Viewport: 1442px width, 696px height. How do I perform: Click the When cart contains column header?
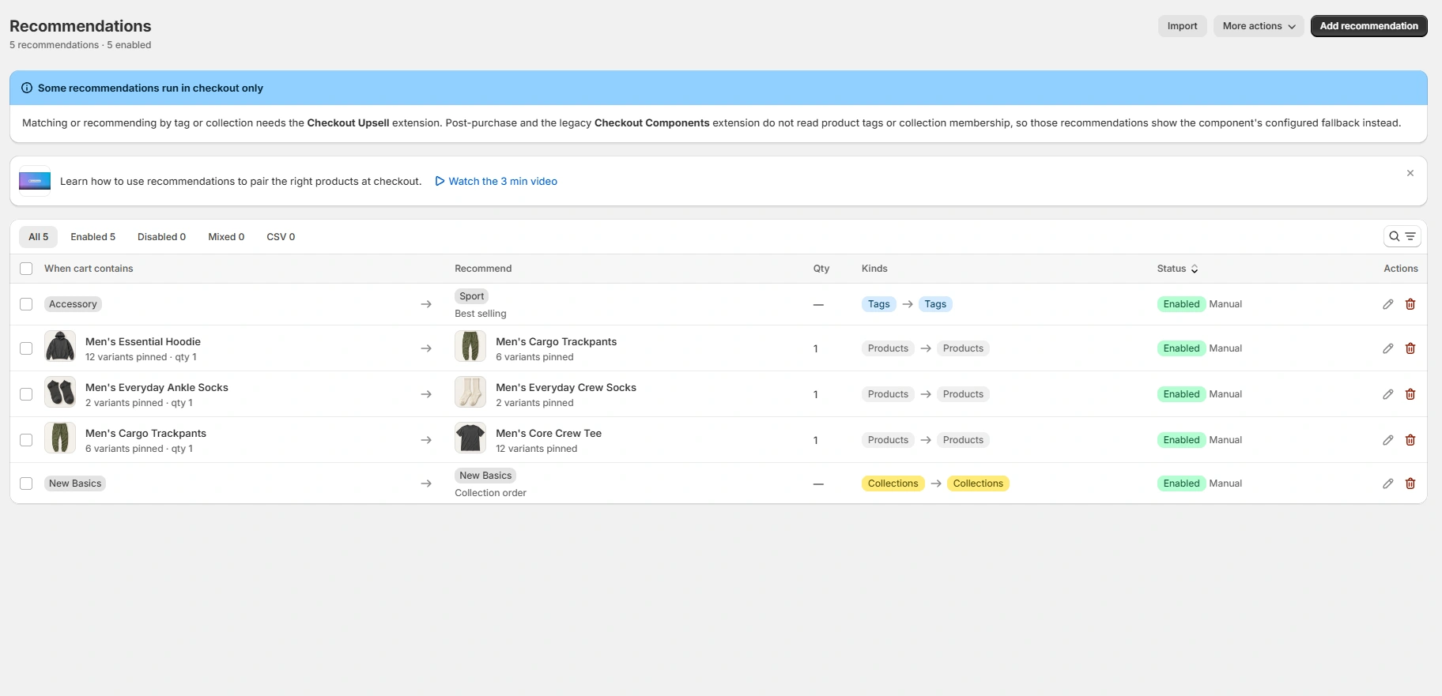click(x=89, y=269)
